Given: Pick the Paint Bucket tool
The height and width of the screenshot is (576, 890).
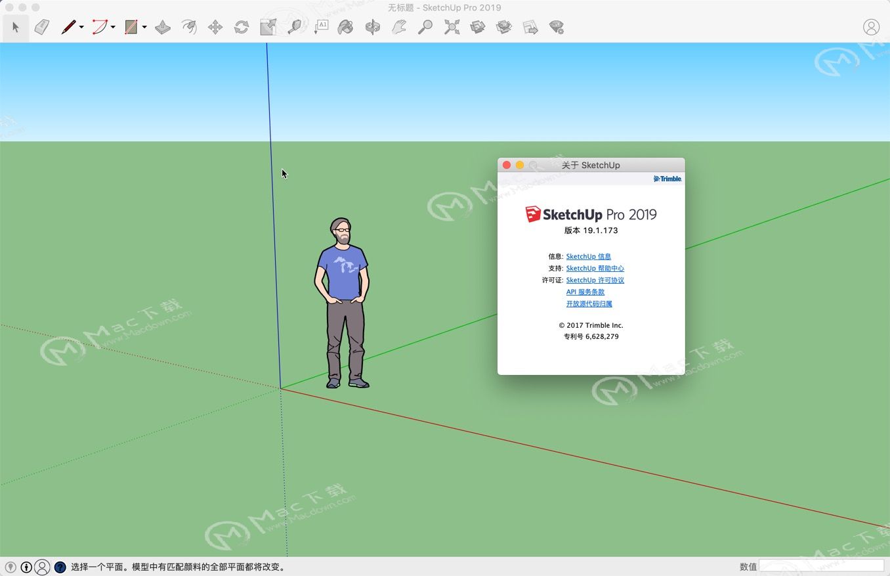Looking at the screenshot, I should [x=346, y=28].
